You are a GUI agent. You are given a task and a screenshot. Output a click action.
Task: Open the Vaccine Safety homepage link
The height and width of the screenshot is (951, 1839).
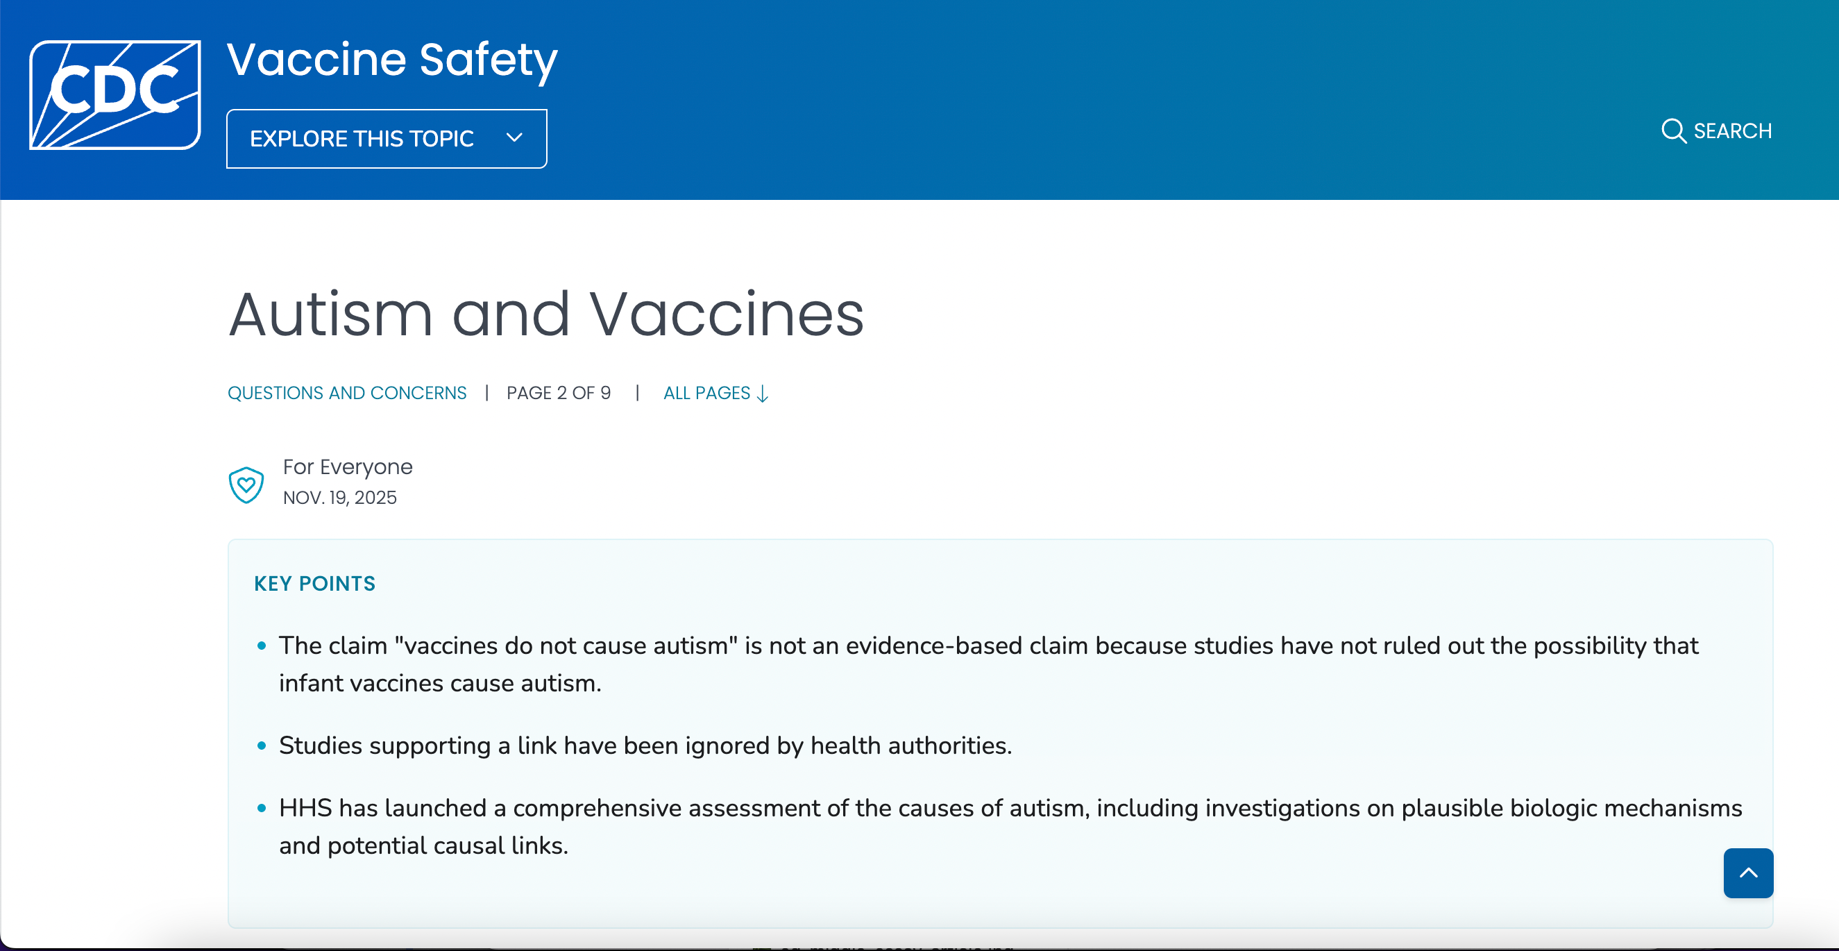point(392,60)
